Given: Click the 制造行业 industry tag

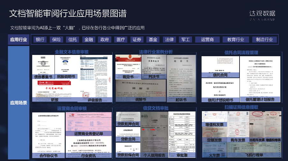Looking at the screenshot, I should [x=264, y=40].
